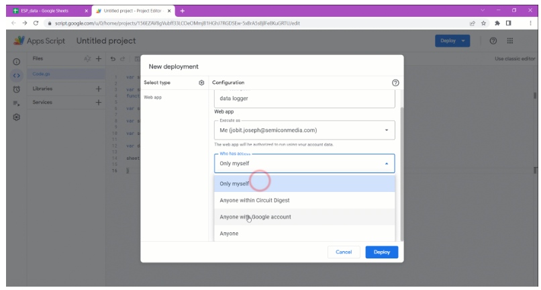
Task: Click the Cancel button in dialog
Action: (345, 252)
